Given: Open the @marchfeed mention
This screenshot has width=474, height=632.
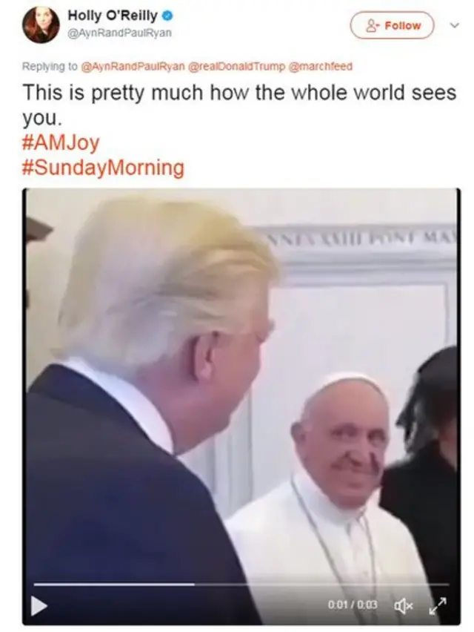Looking at the screenshot, I should click(320, 66).
